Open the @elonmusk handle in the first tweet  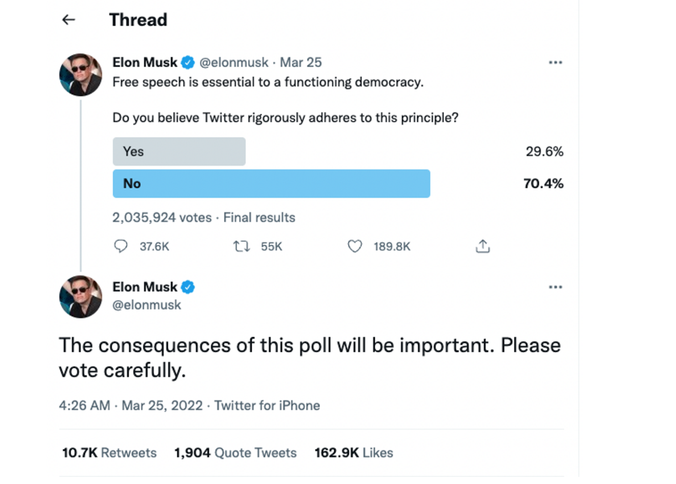point(234,62)
